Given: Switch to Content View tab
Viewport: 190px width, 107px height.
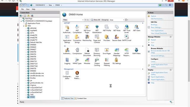Looking at the screenshot, I should pyautogui.click(x=81, y=98).
